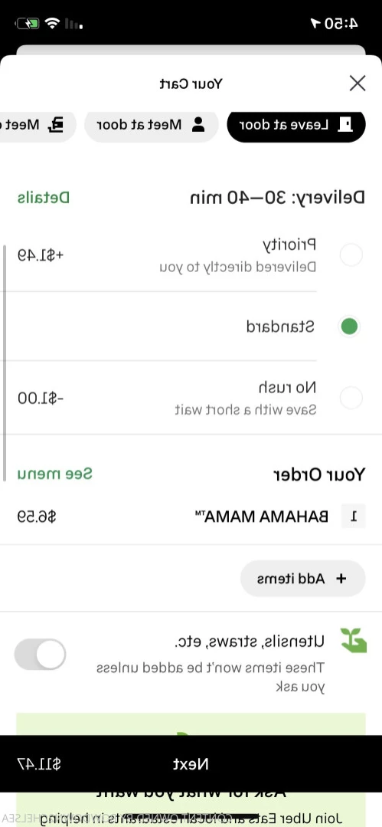Open the See menu link
The height and width of the screenshot is (827, 382).
coord(55,474)
